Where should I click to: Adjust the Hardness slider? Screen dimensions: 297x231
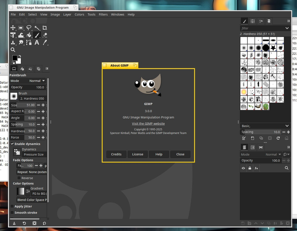pyautogui.click(x=23, y=131)
